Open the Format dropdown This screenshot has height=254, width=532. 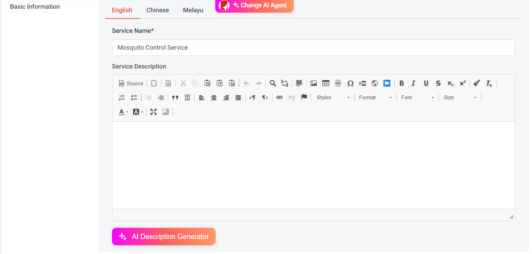pyautogui.click(x=375, y=97)
